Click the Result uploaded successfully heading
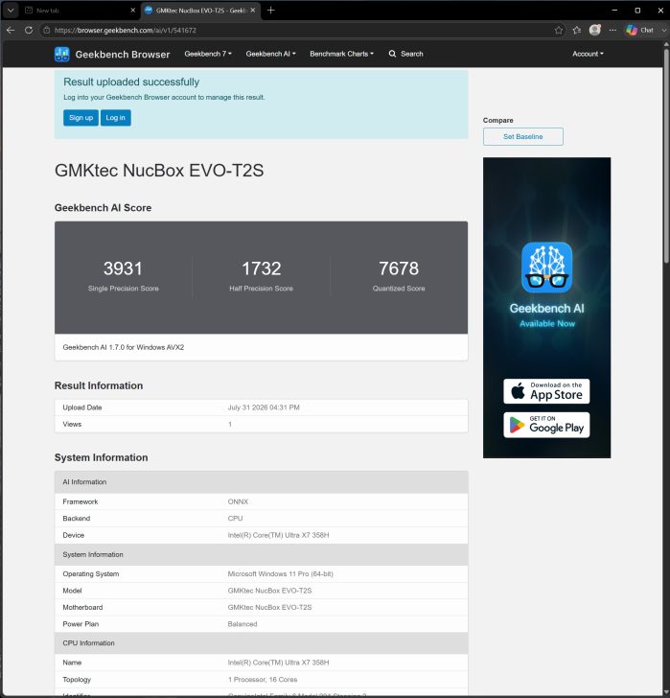This screenshot has width=670, height=698. tap(131, 81)
